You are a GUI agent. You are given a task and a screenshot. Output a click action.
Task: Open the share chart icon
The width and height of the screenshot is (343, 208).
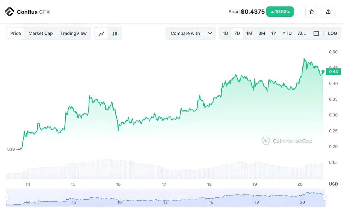click(x=328, y=11)
